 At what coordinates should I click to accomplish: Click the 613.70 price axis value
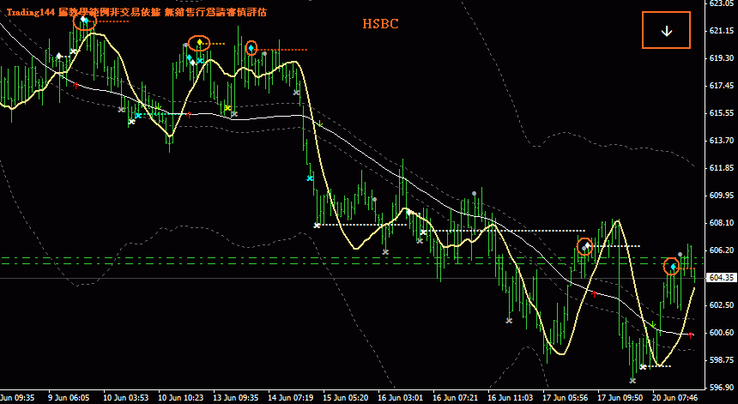(723, 140)
